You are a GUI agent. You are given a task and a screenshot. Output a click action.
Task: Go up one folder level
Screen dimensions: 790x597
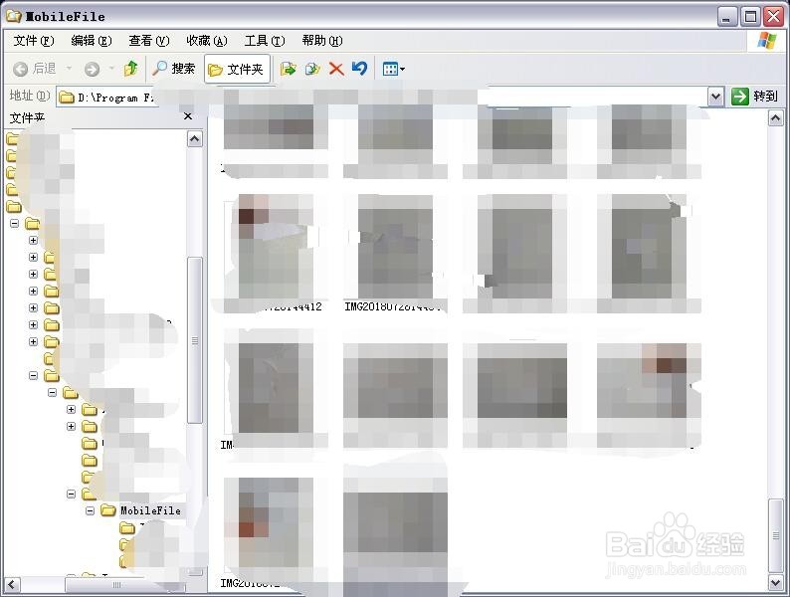(x=131, y=69)
